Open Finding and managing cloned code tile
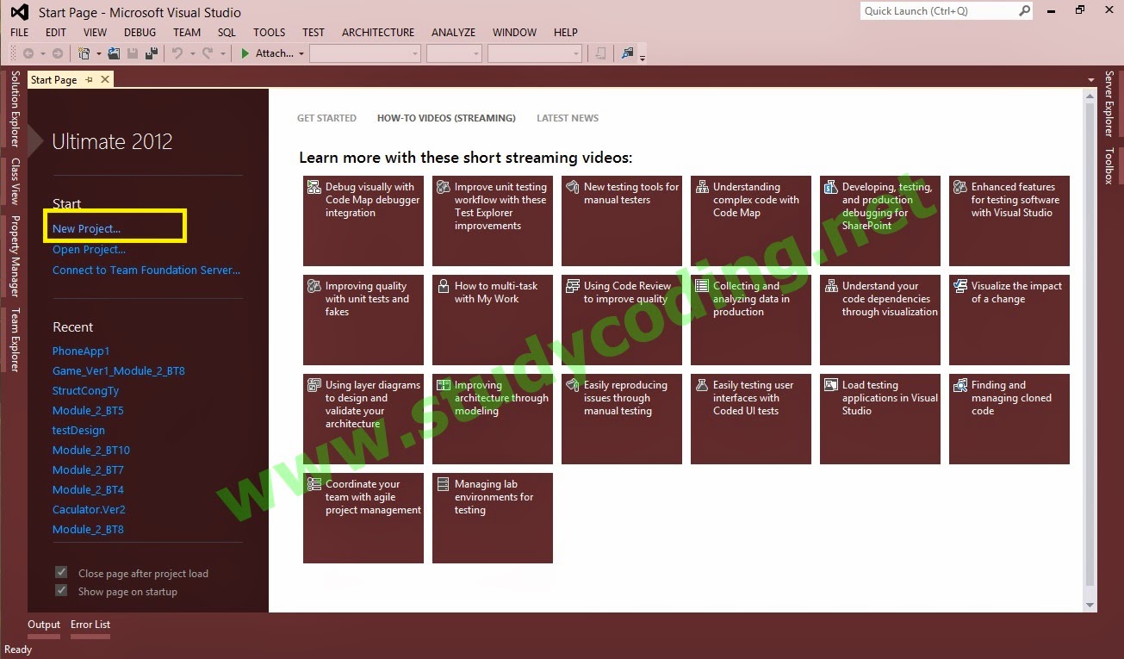Screen dimensions: 1124x659 (1009, 419)
